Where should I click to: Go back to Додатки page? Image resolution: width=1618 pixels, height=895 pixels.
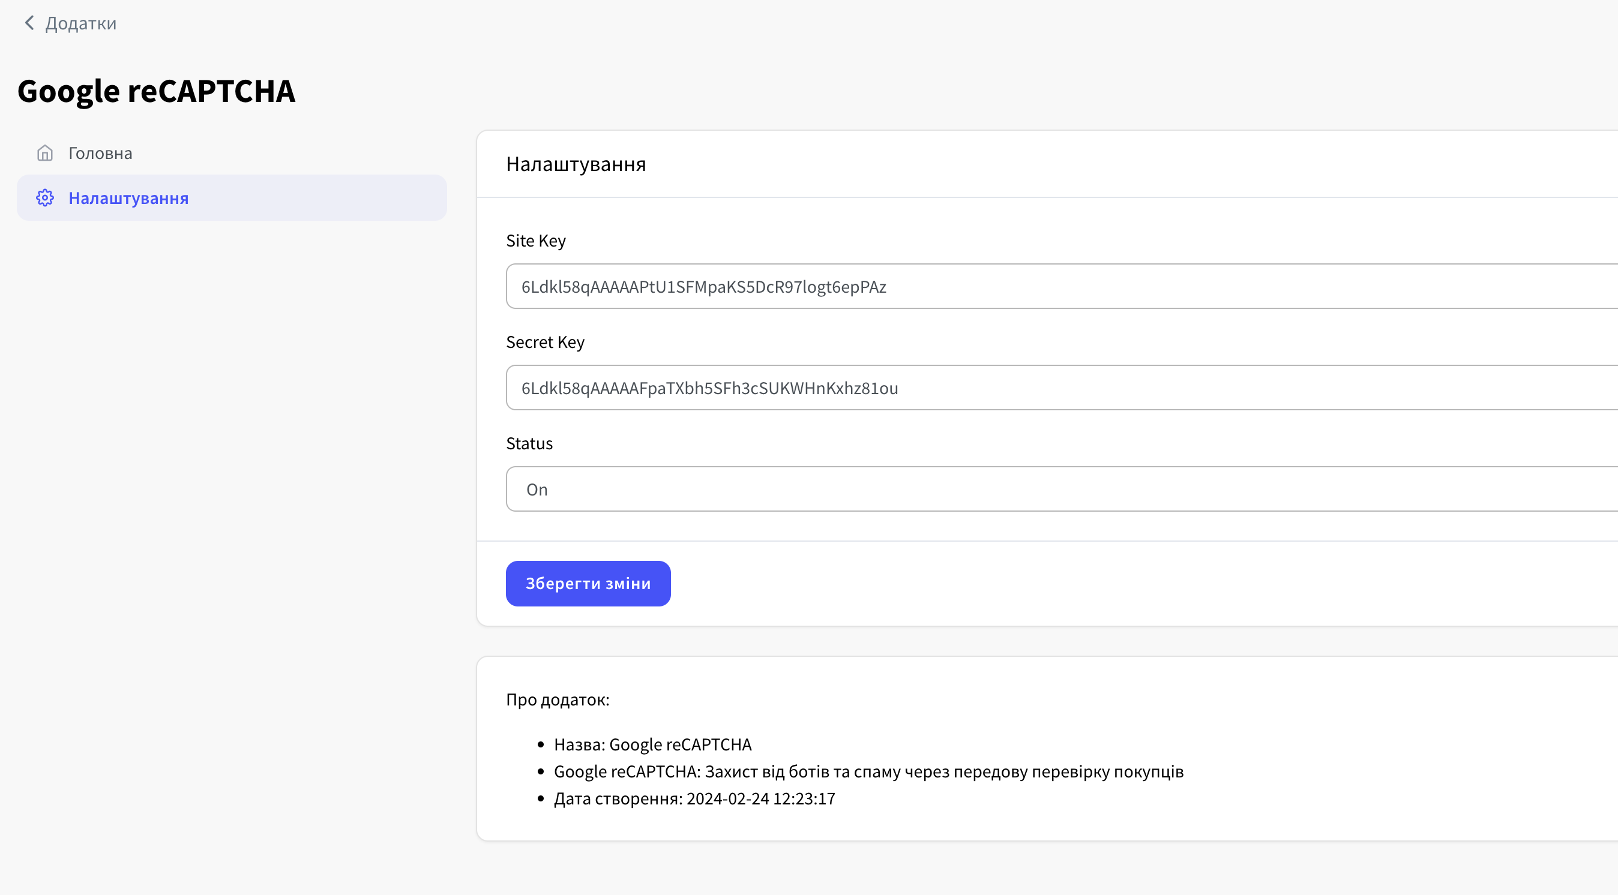(x=80, y=23)
